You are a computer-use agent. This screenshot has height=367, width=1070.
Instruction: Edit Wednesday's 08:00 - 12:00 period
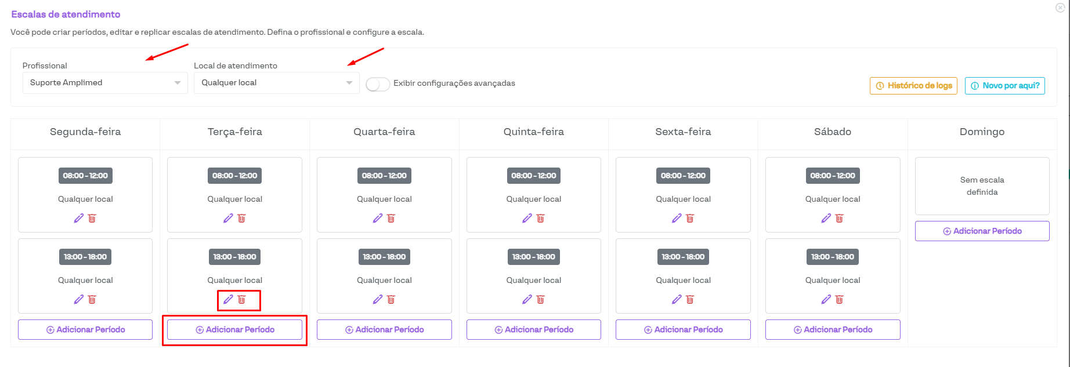[x=377, y=219]
